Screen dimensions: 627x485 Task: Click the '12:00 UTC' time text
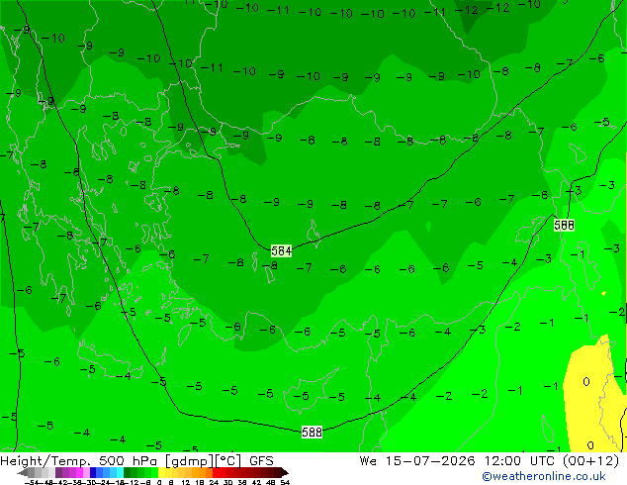click(x=521, y=461)
